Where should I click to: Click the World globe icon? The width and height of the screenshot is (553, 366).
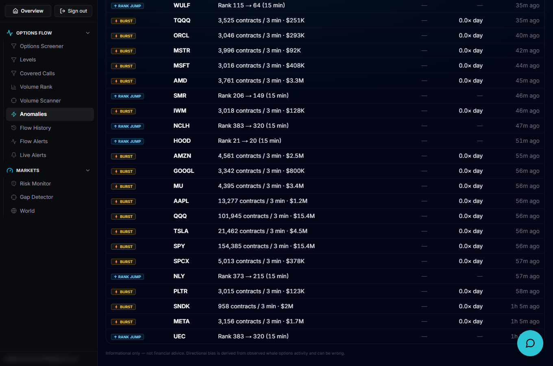pyautogui.click(x=14, y=211)
